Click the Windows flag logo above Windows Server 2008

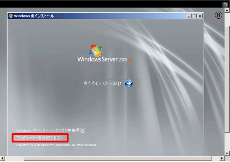pyautogui.click(x=96, y=50)
